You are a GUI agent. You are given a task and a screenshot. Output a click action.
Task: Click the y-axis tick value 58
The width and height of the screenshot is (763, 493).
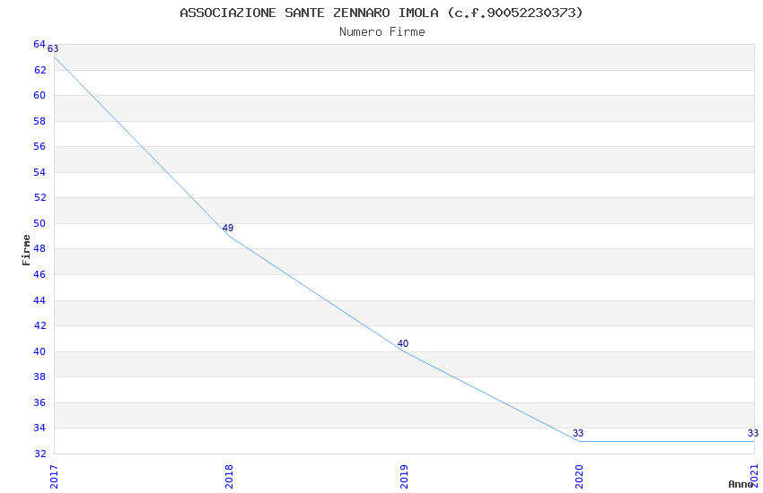coord(39,121)
